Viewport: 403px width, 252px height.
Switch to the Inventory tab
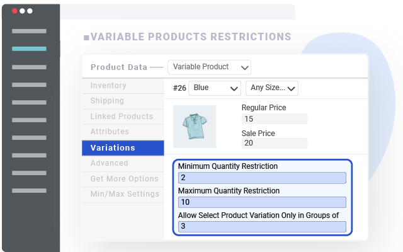tap(108, 86)
